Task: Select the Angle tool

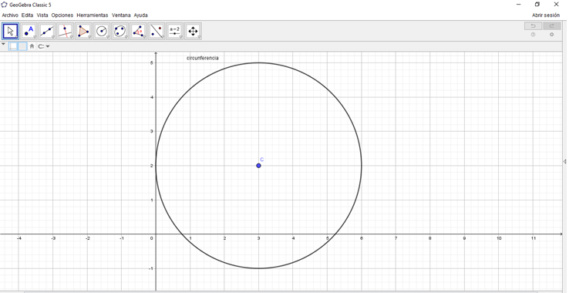Action: pyautogui.click(x=138, y=31)
